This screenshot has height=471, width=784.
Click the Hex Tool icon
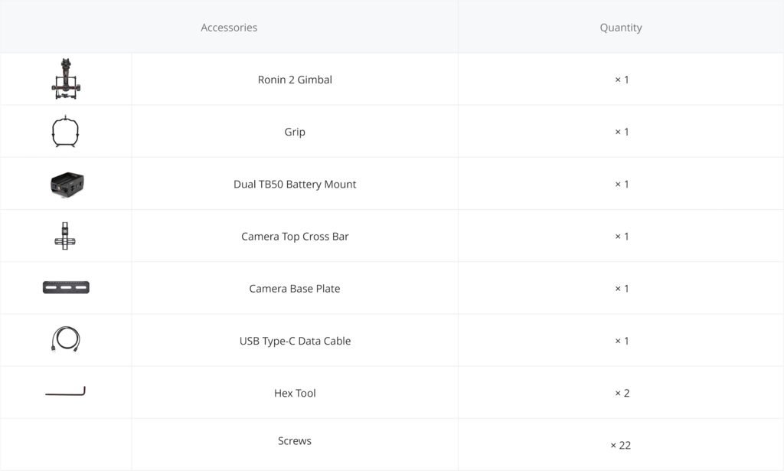tap(65, 392)
